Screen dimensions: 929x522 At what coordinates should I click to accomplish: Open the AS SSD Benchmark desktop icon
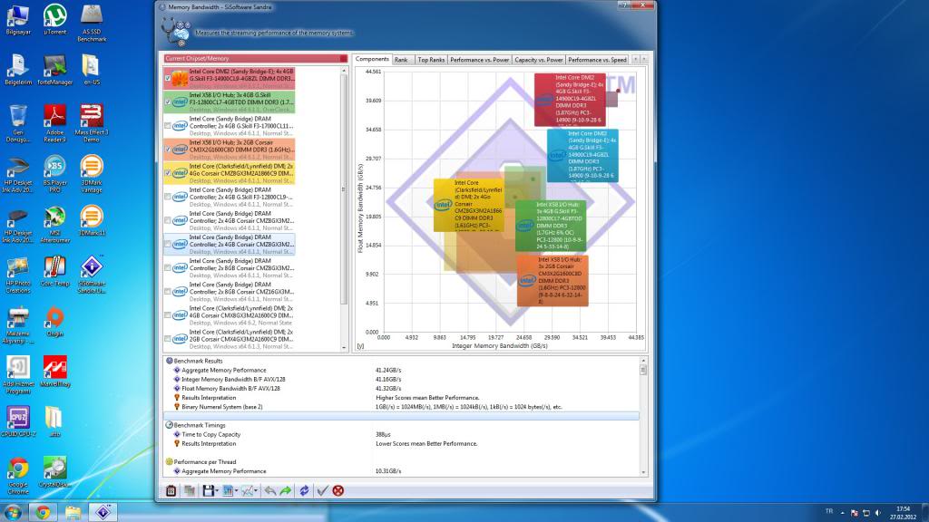coord(92,24)
